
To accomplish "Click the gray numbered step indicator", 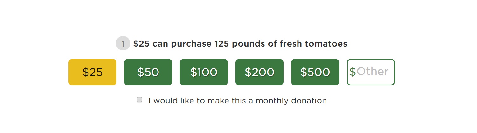I will 123,43.
